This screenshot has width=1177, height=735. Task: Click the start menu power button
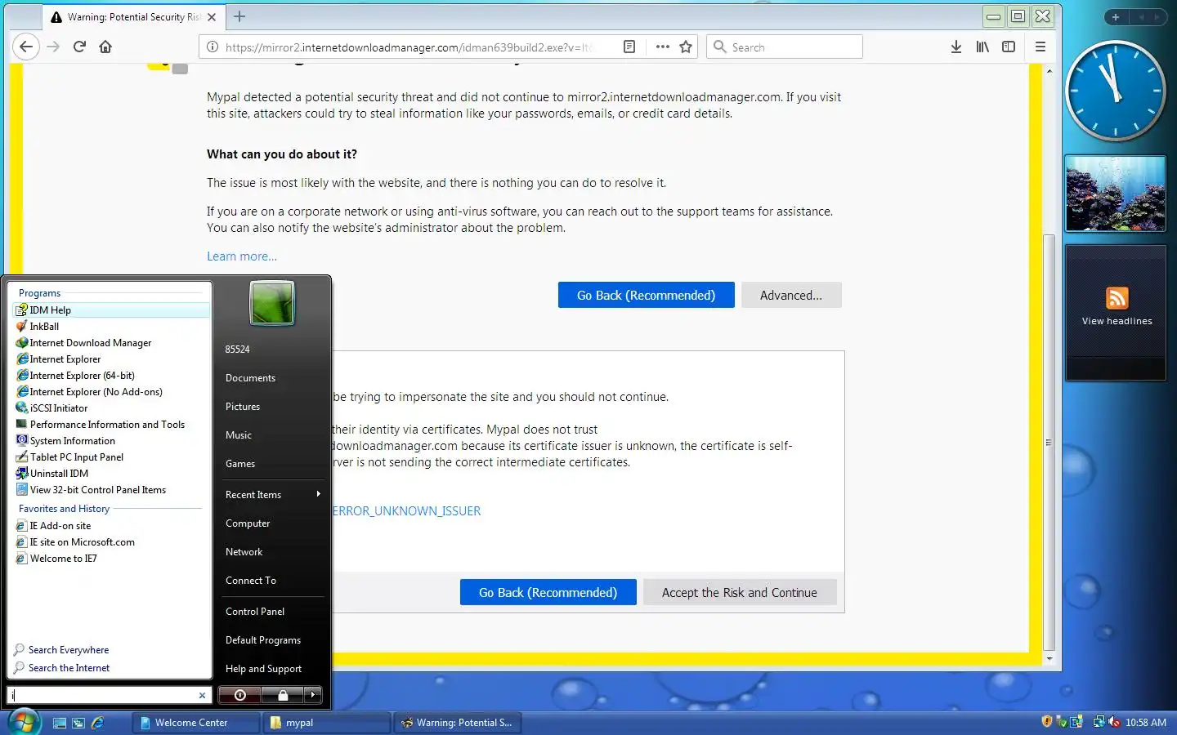click(239, 695)
